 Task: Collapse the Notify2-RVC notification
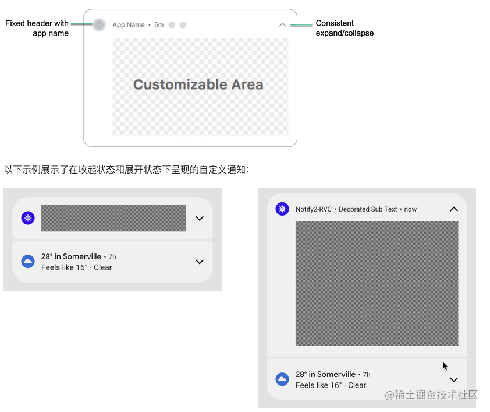(x=454, y=209)
